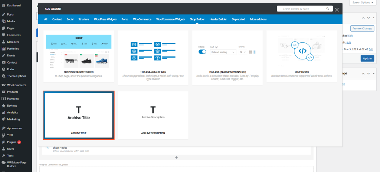
Task: Close the Add Element dialog
Action: [337, 9]
